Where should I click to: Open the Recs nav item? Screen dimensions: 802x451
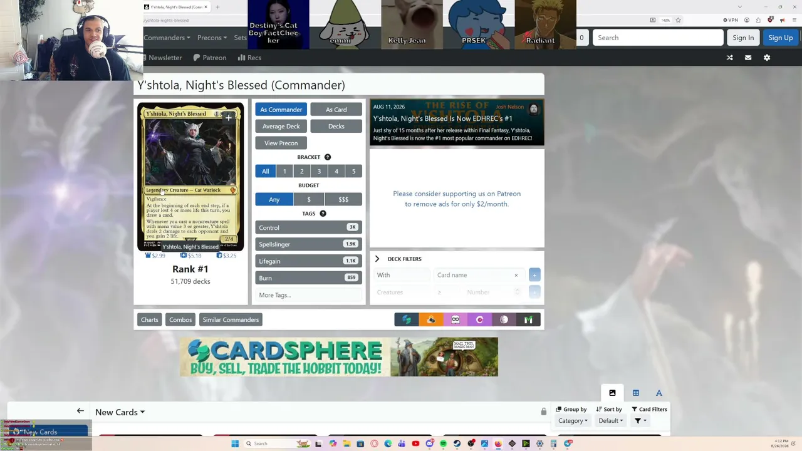tap(249, 58)
